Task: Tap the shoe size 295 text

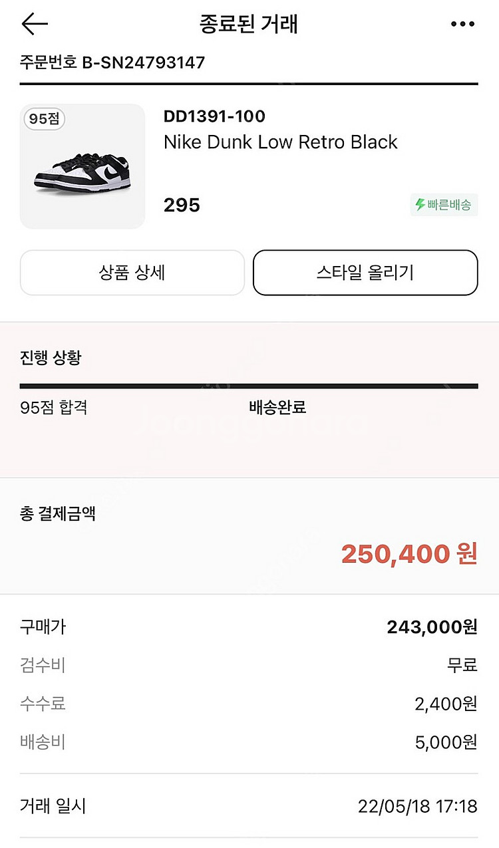Action: [182, 205]
